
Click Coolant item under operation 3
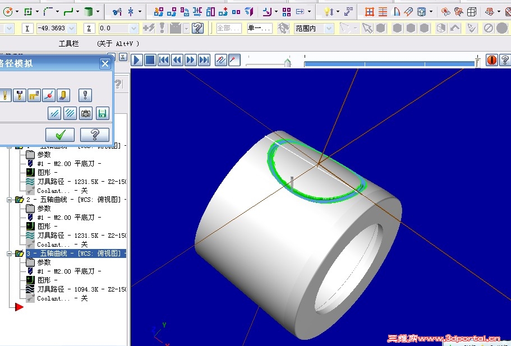(57, 298)
